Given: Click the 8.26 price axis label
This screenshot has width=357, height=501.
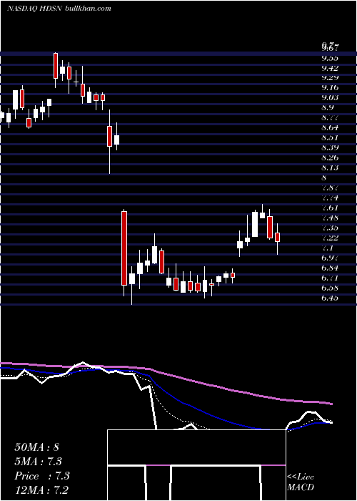Looking at the screenshot, I should pos(330,157).
